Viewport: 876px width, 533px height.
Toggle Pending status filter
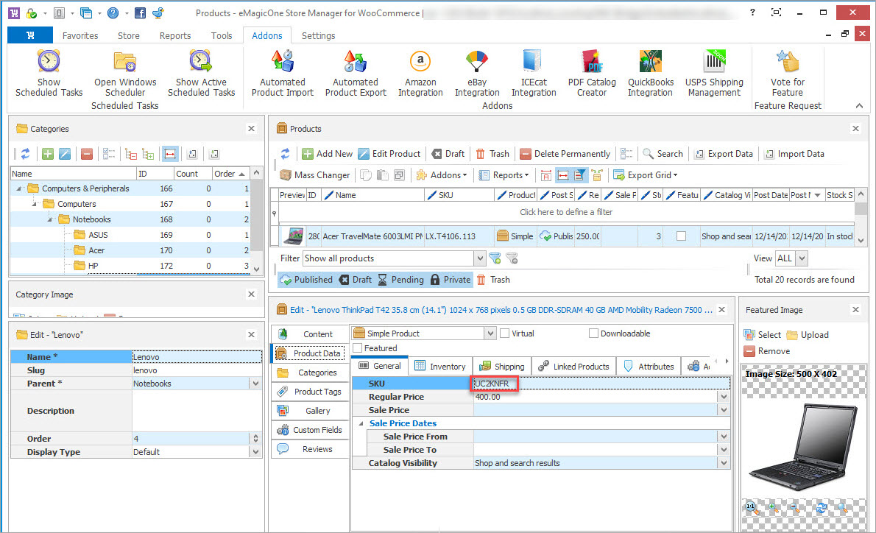tap(400, 280)
